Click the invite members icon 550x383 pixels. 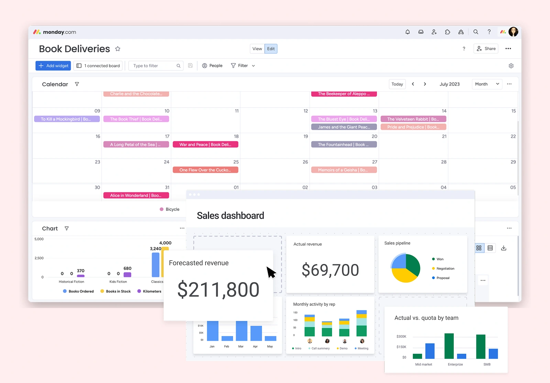[434, 32]
